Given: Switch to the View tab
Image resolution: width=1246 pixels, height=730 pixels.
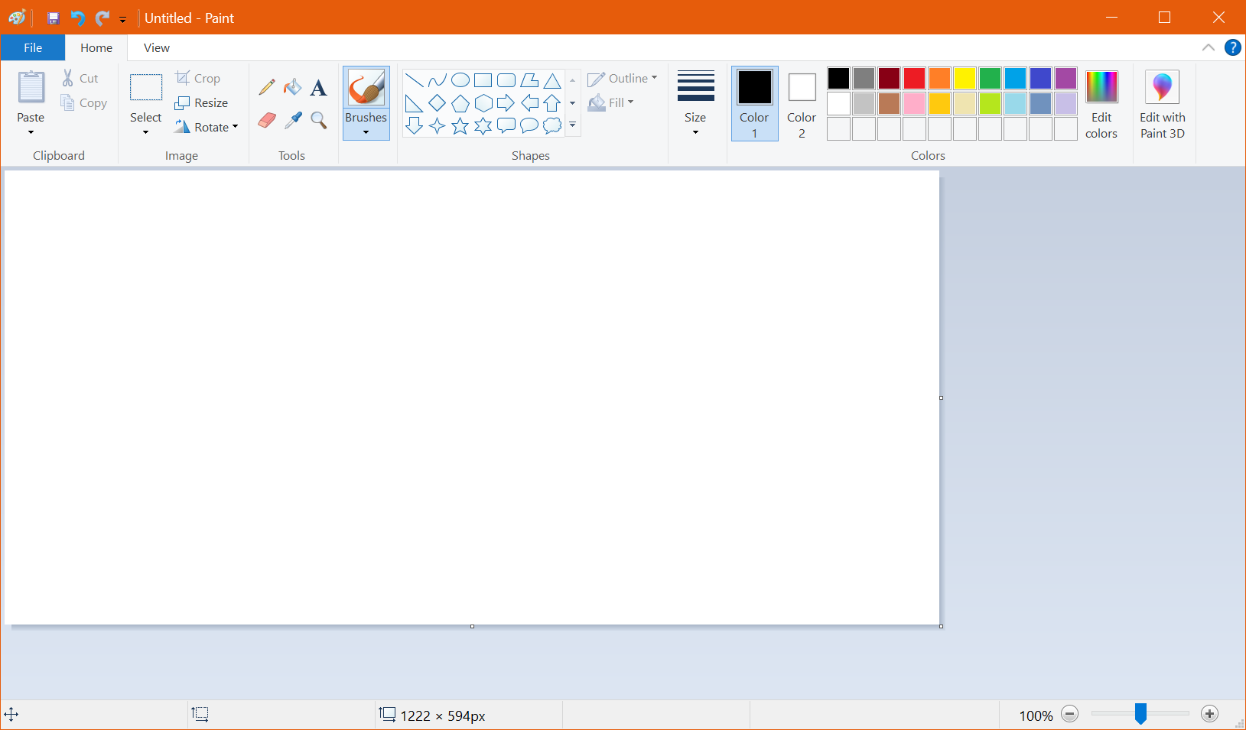Looking at the screenshot, I should click(157, 47).
